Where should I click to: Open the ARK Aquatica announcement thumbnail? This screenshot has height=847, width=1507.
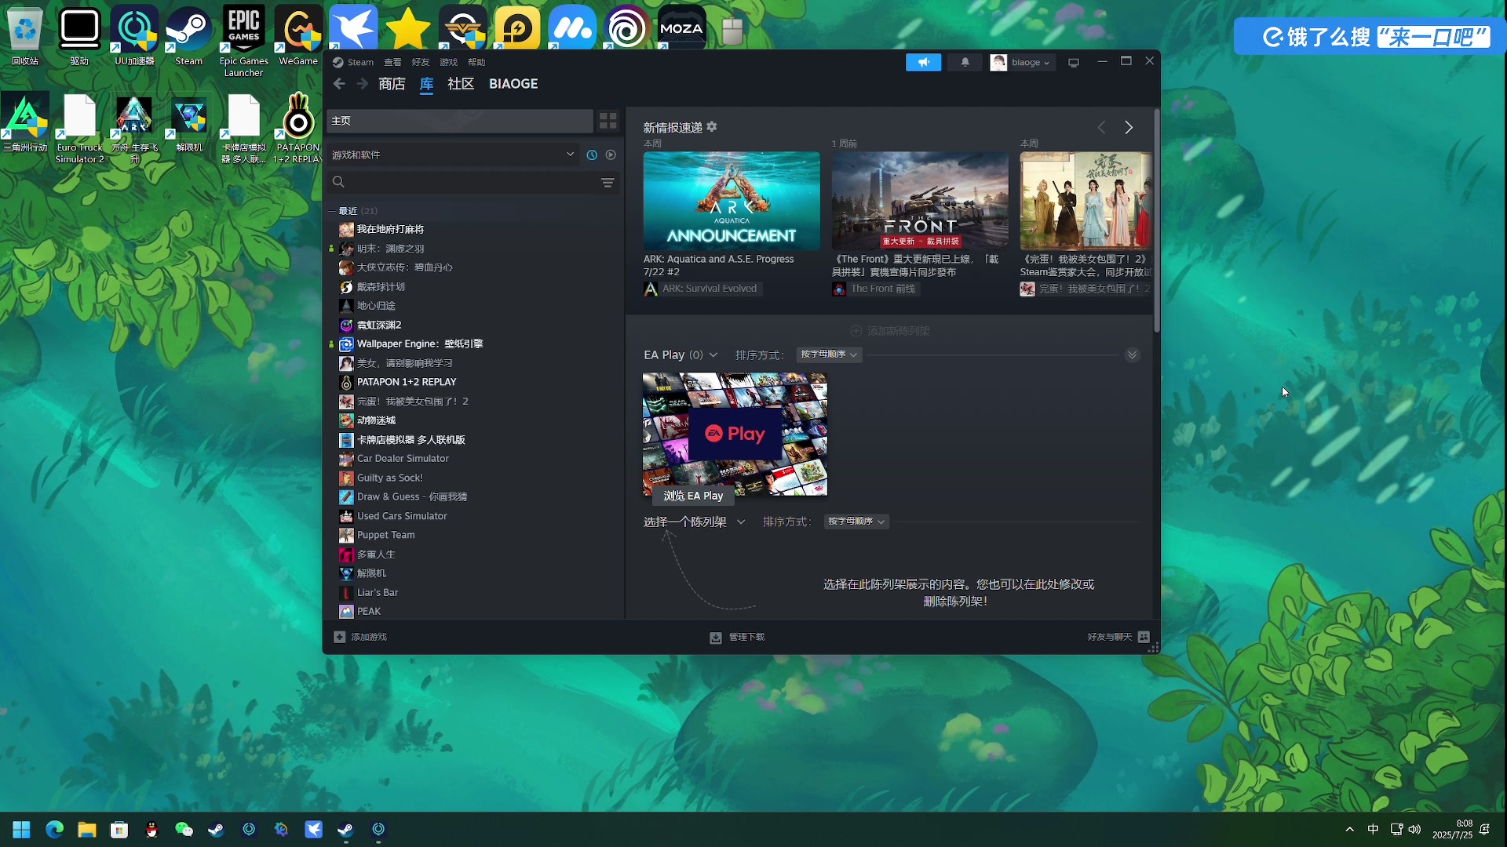732,202
